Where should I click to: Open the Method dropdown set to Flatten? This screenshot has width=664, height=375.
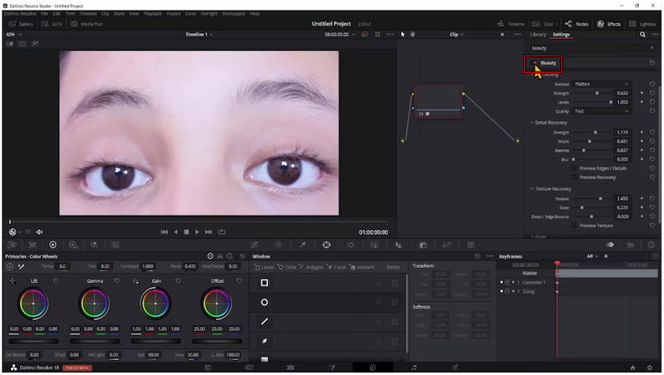coord(603,84)
